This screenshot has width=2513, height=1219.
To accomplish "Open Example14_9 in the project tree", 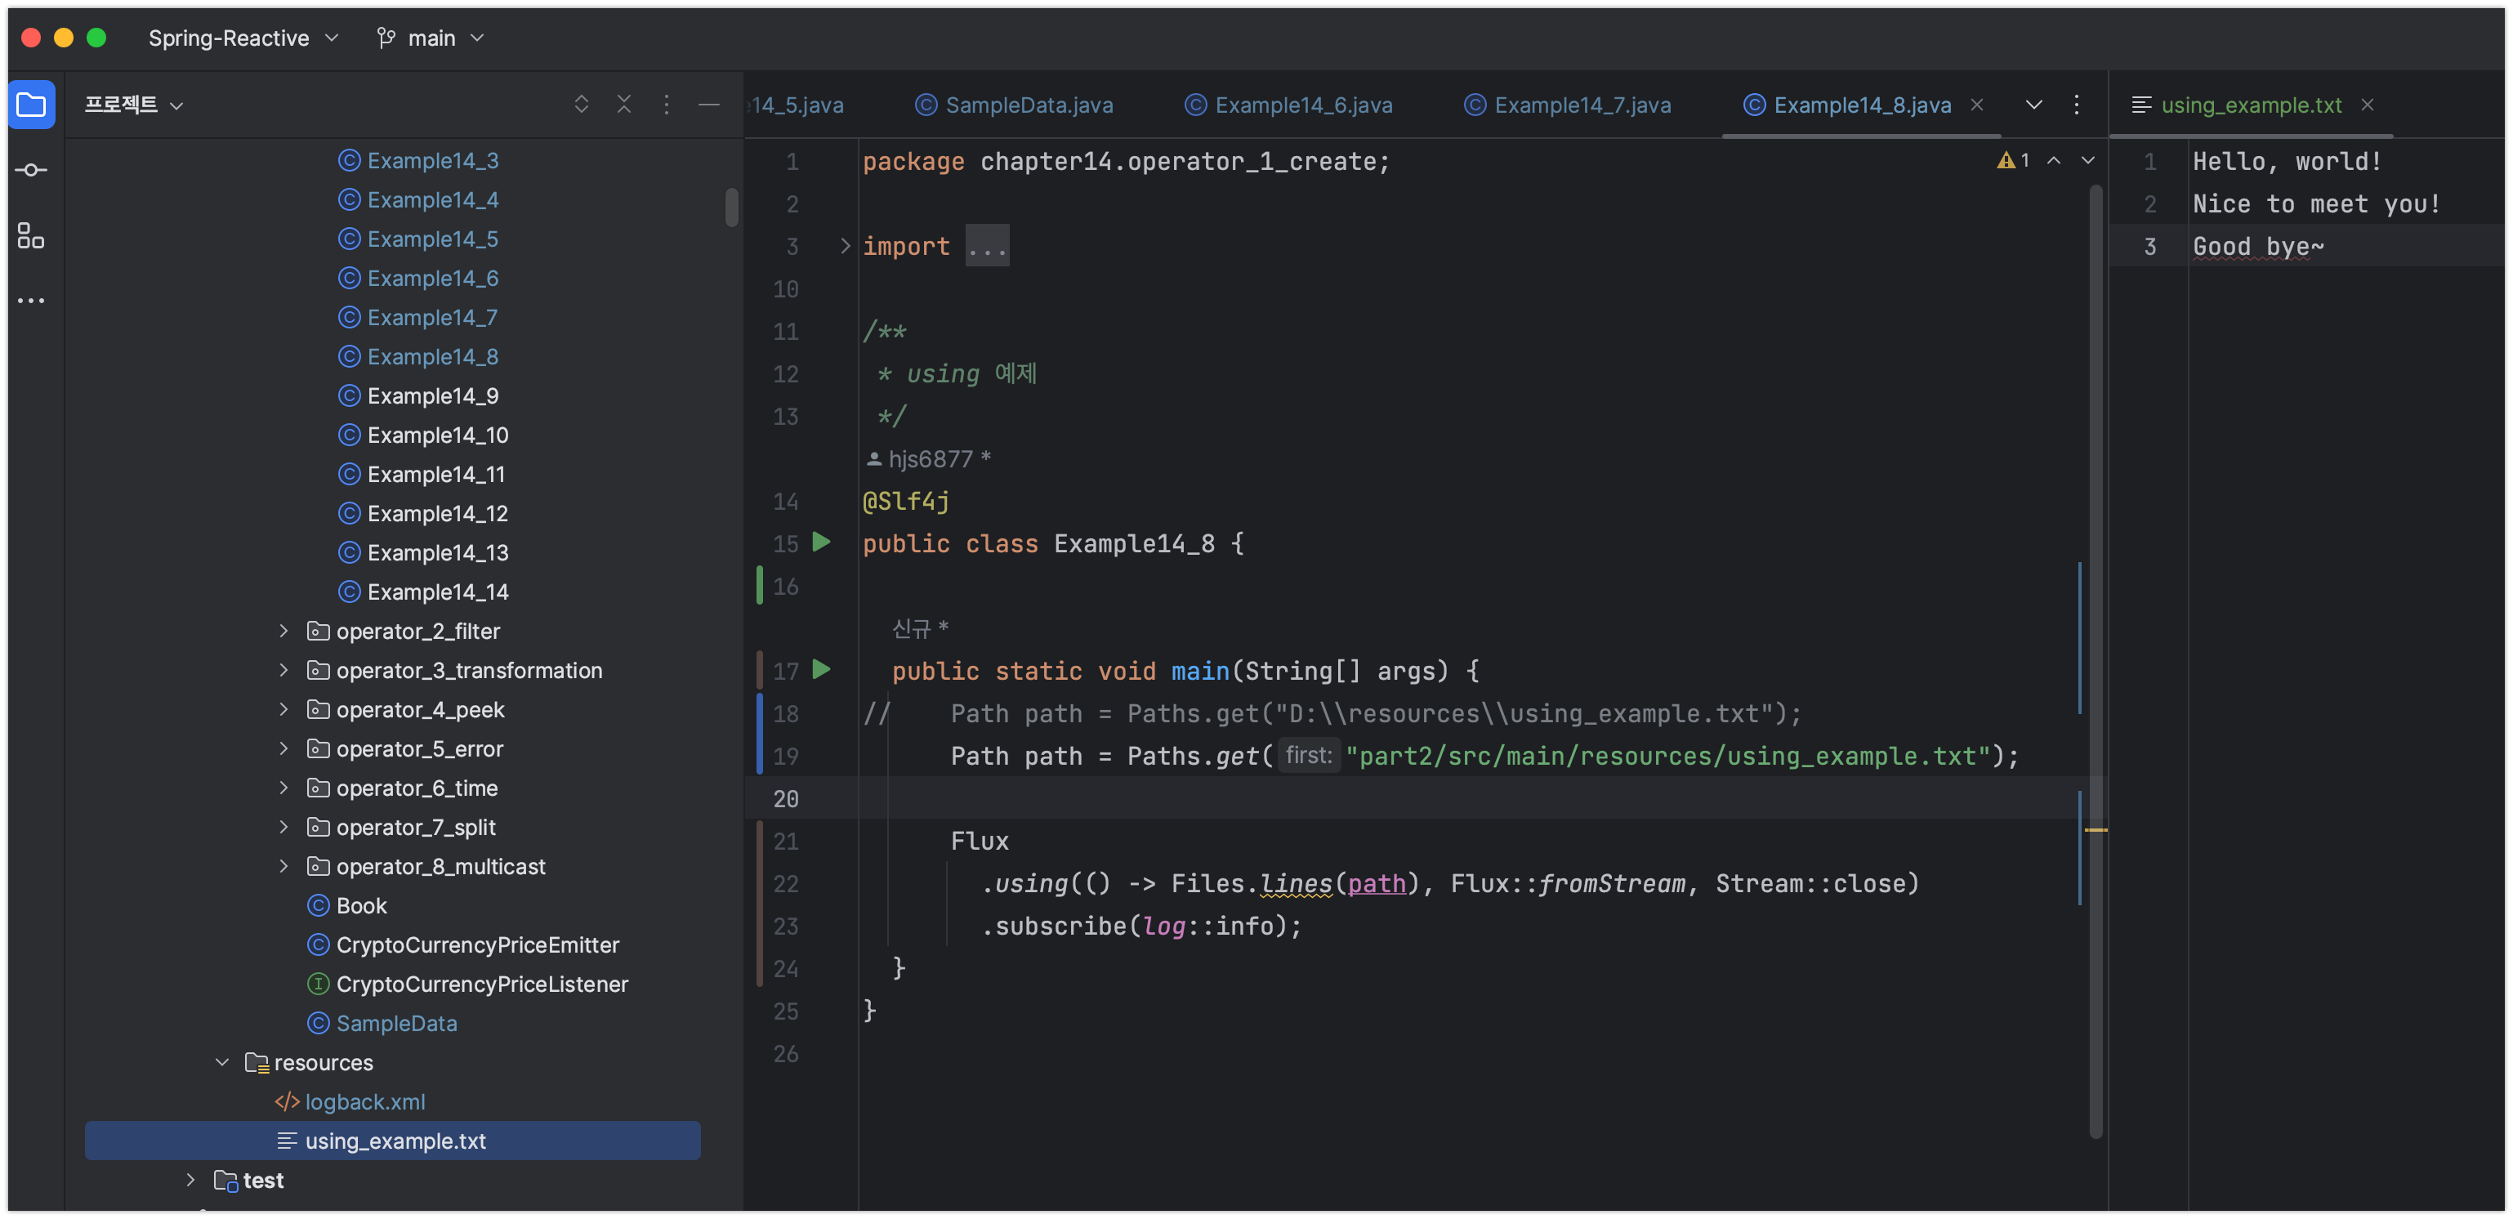I will 432,395.
